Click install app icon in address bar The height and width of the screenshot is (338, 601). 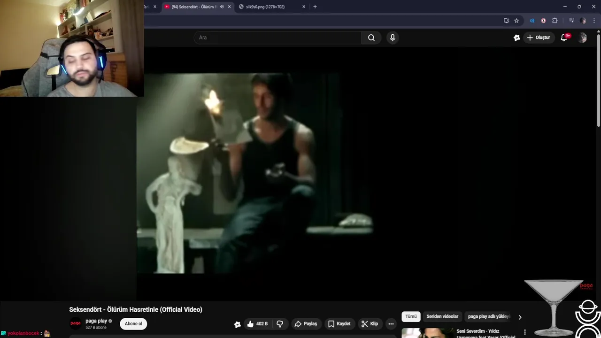506,21
